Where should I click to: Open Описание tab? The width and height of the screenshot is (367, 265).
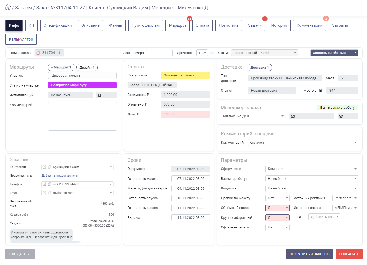tap(90, 25)
